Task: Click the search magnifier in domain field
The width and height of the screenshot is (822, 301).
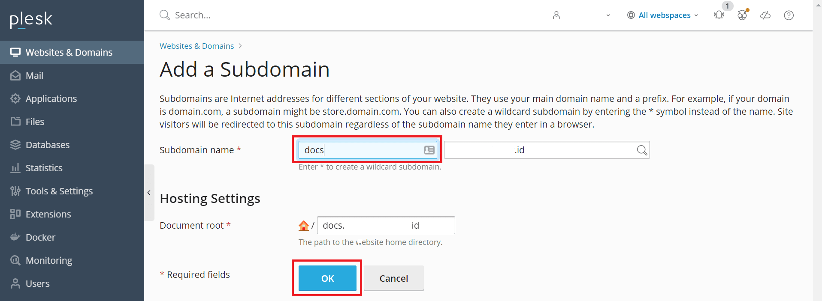Action: click(x=642, y=150)
